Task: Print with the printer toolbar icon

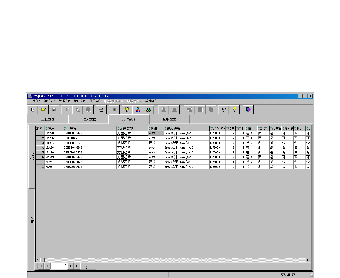Action: tap(101, 110)
